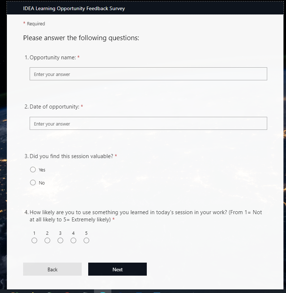Click the Opportunity name answer field
Screen dimensions: 286x293
point(148,74)
